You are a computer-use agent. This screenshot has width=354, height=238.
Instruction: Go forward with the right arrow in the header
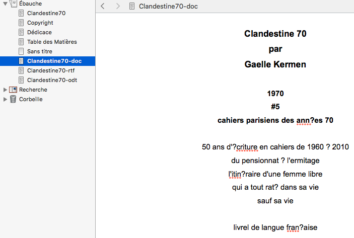point(118,7)
